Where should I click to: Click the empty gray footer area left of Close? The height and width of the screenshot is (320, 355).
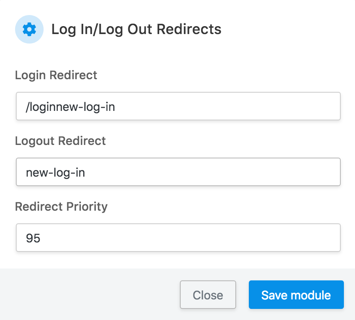click(x=87, y=295)
